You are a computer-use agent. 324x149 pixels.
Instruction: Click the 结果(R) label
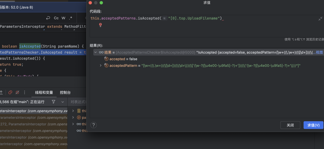coord(96,45)
